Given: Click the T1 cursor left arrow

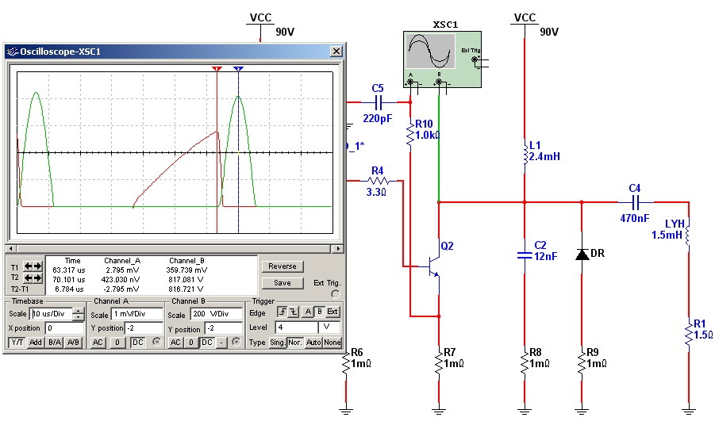Looking at the screenshot, I should (x=29, y=266).
